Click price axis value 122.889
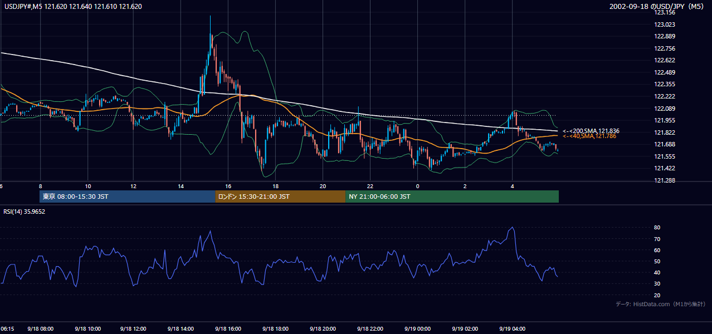The width and height of the screenshot is (712, 334). click(x=665, y=36)
